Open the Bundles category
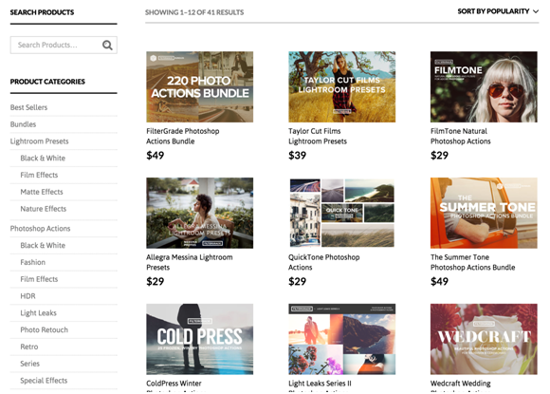The width and height of the screenshot is (550, 394). (23, 124)
